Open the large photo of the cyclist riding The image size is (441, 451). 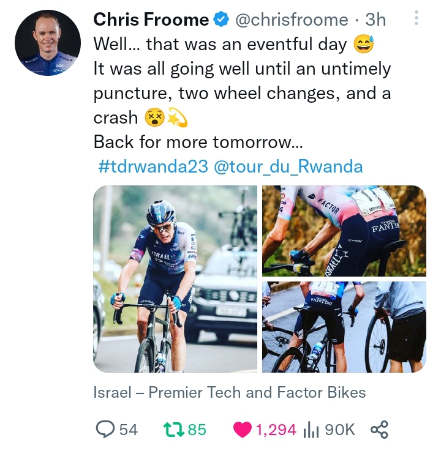175,279
